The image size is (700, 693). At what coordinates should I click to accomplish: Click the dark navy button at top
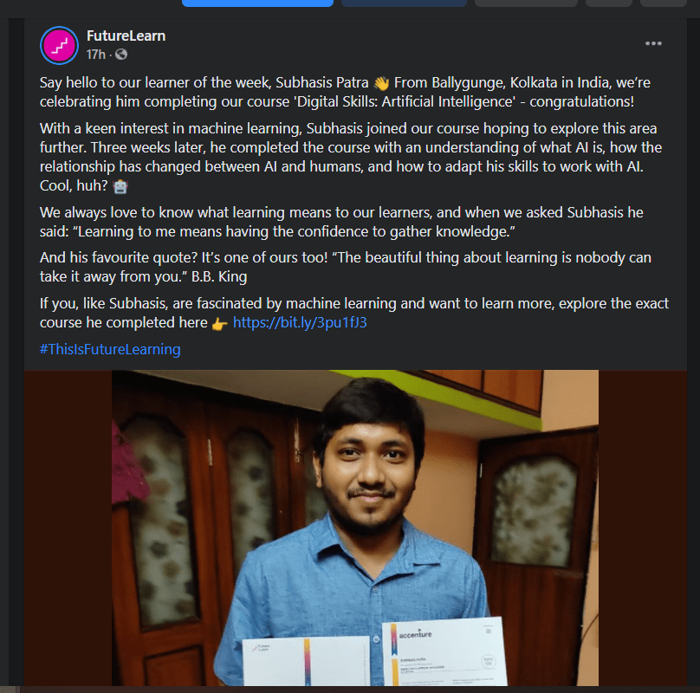[404, 3]
